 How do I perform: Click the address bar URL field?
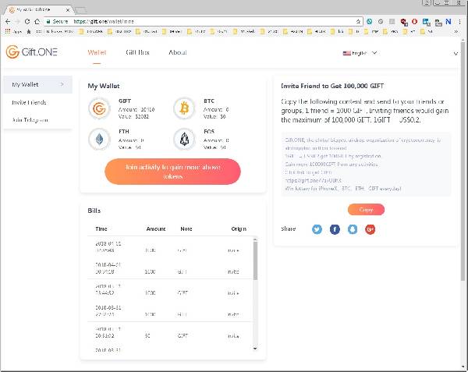pyautogui.click(x=203, y=22)
